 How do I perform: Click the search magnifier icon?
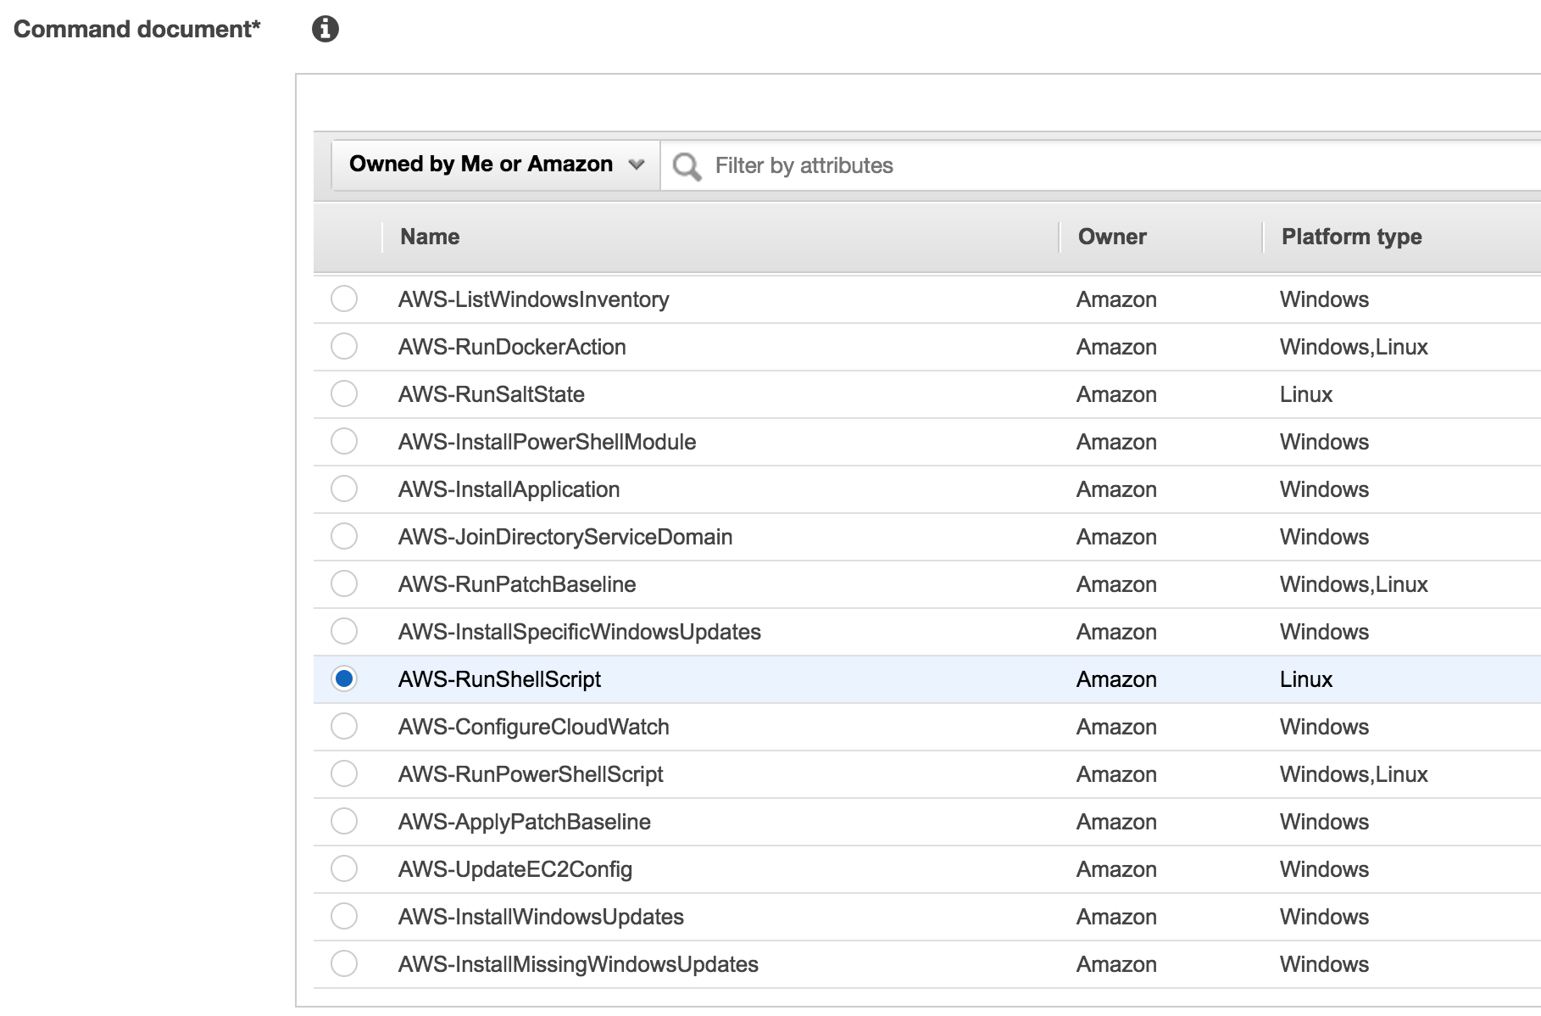coord(687,166)
